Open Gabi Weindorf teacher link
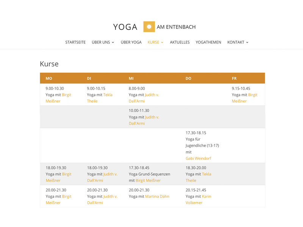 click(x=198, y=159)
